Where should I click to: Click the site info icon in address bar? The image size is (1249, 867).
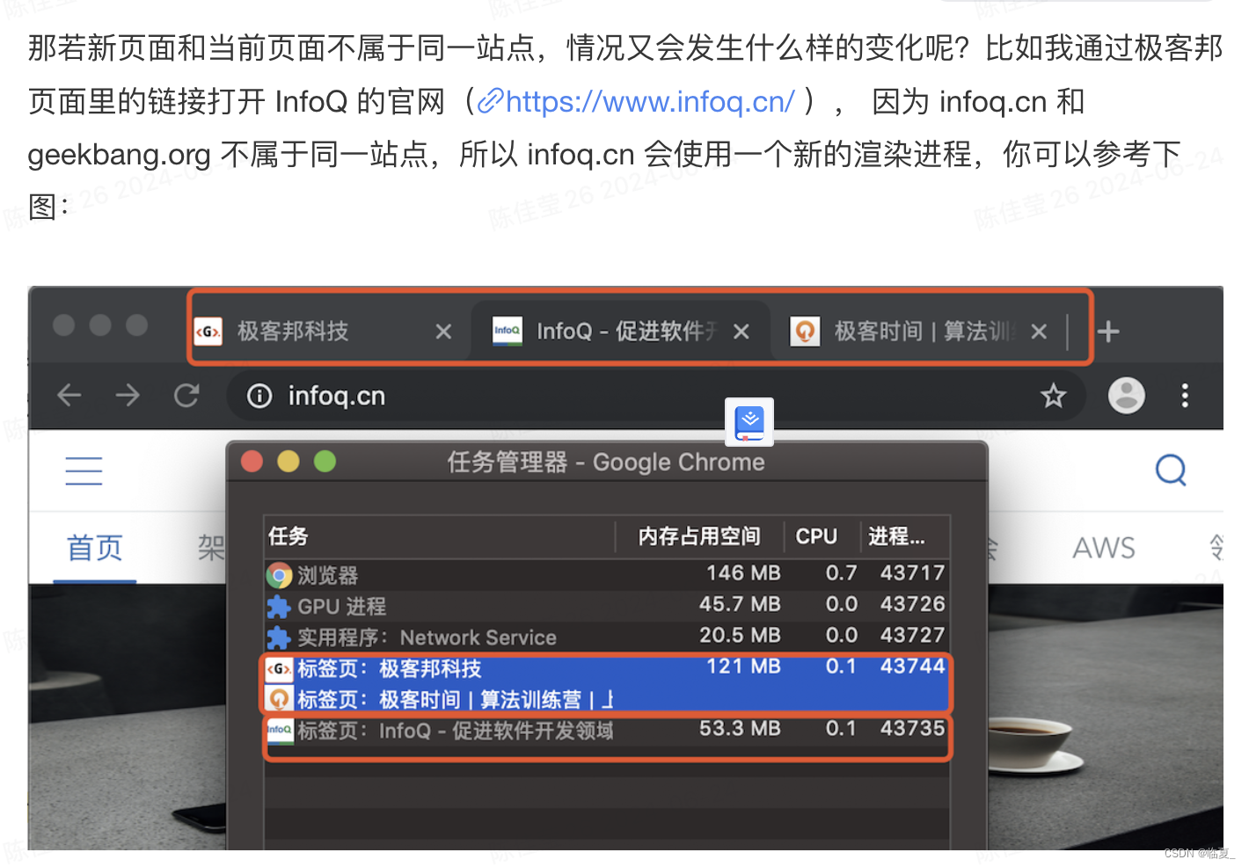pos(259,396)
